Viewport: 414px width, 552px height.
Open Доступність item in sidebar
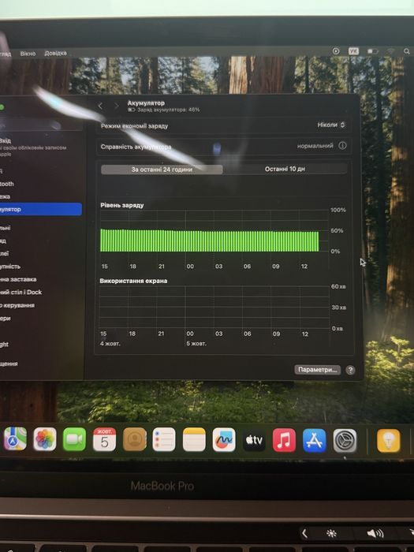pos(10,267)
